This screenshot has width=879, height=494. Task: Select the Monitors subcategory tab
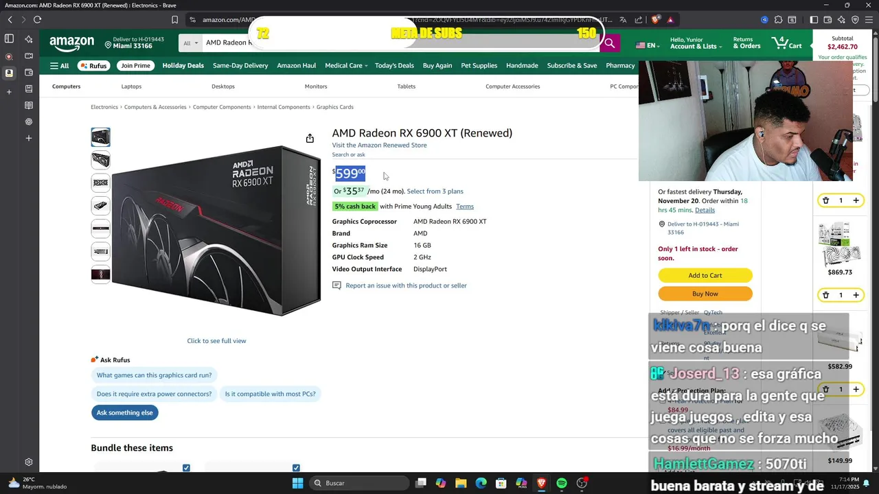click(x=316, y=86)
